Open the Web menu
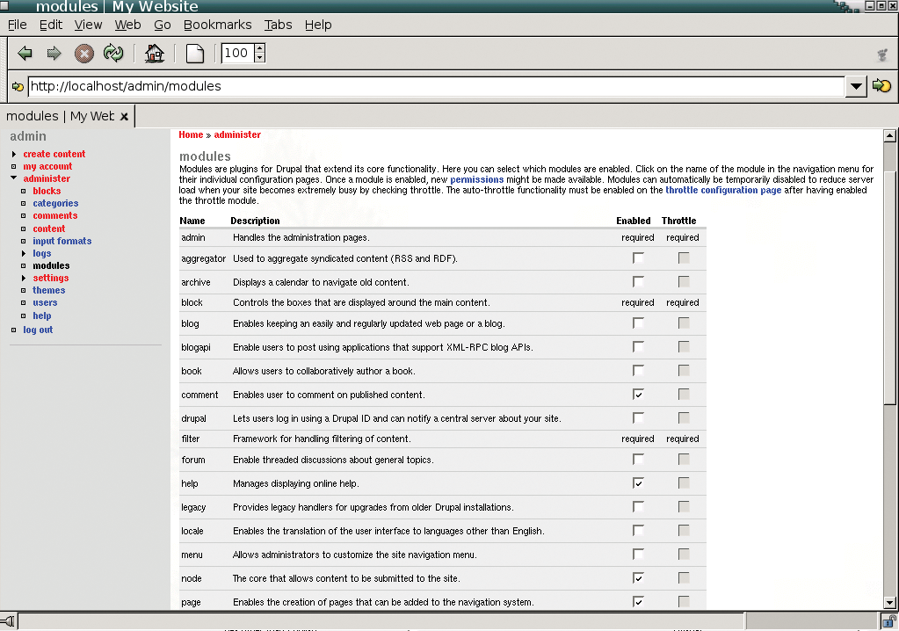 [127, 25]
